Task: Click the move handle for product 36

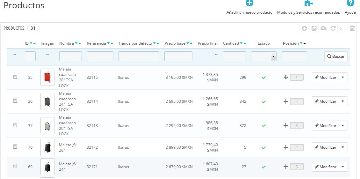Action: pos(286,101)
